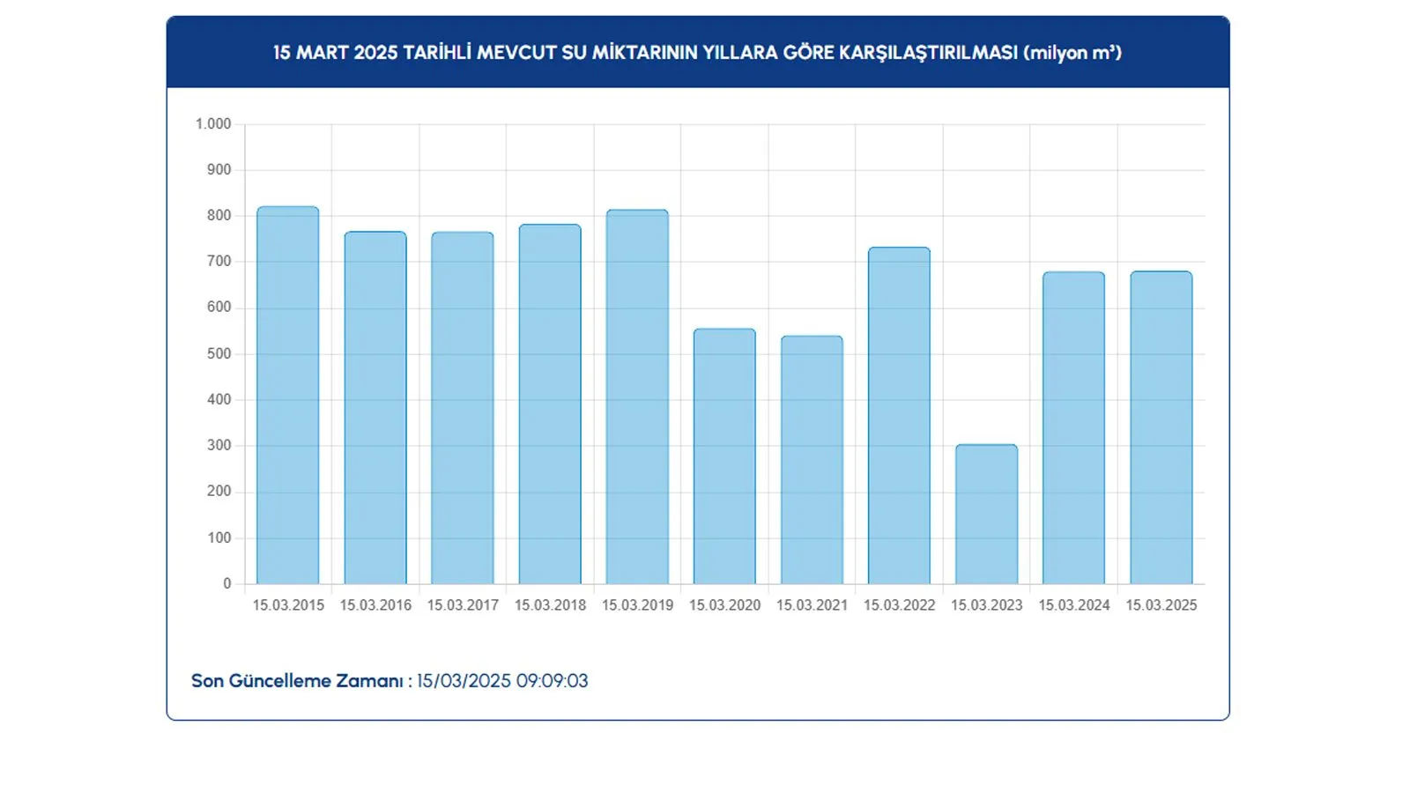Click the x-axis label 15.03.2016
Image resolution: width=1410 pixels, height=793 pixels.
375,605
